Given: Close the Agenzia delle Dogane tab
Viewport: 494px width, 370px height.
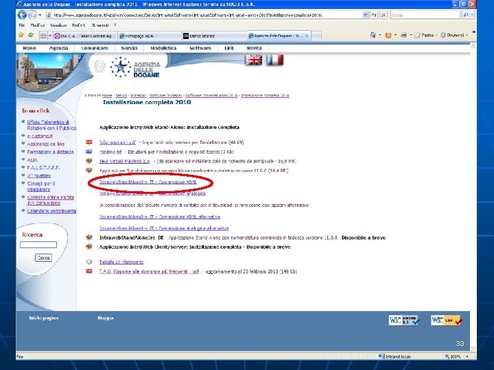Looking at the screenshot, I should pos(307,36).
